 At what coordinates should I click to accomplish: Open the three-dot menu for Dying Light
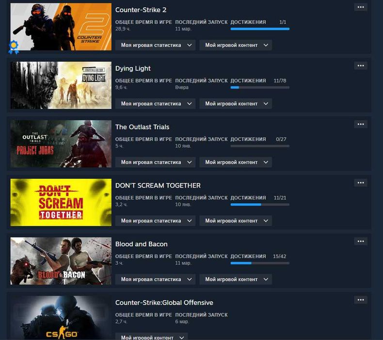click(x=361, y=66)
